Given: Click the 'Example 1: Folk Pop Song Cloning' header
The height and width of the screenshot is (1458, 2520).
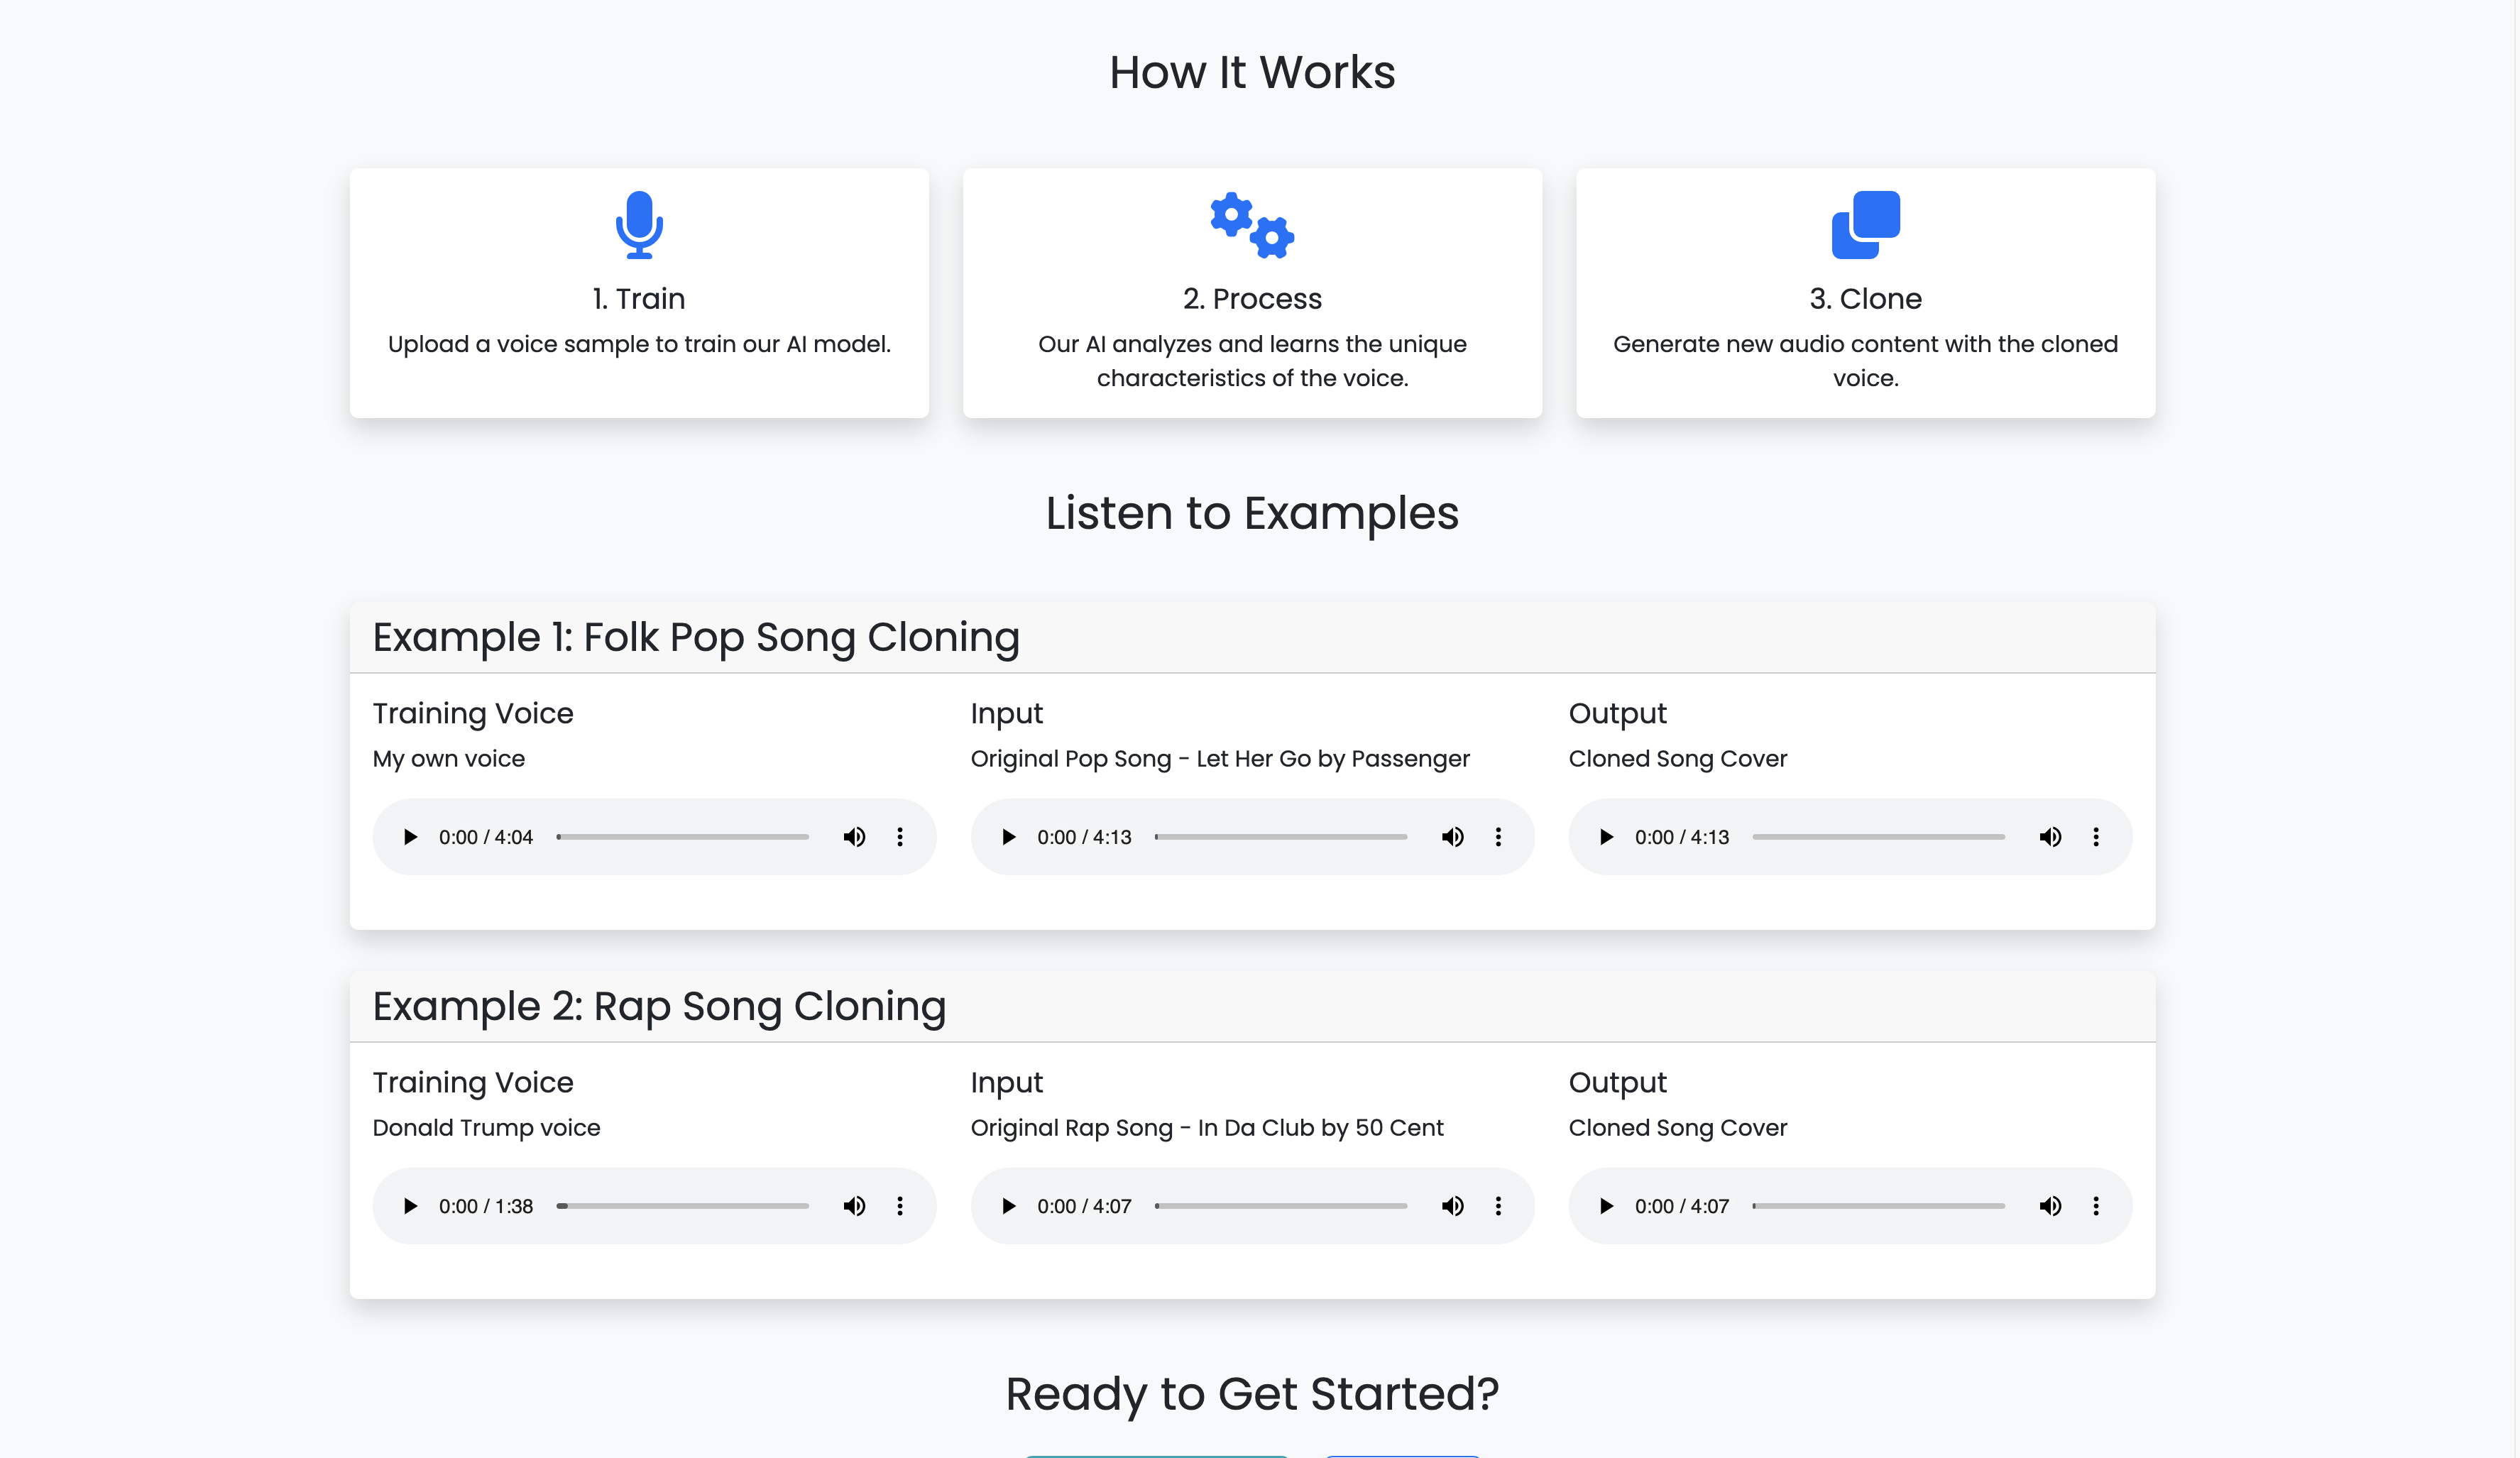Looking at the screenshot, I should click(x=696, y=638).
